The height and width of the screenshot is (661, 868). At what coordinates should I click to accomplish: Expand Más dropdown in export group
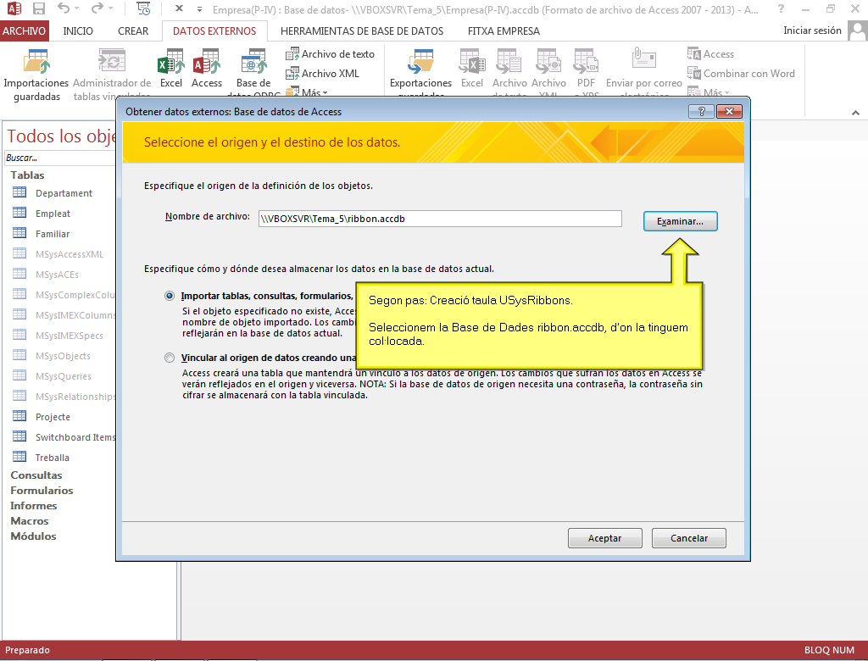[709, 92]
